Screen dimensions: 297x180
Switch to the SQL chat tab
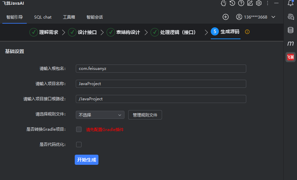point(43,17)
